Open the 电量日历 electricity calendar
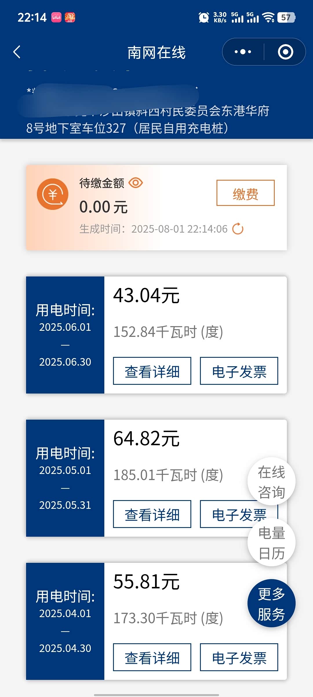The width and height of the screenshot is (313, 697). [271, 542]
